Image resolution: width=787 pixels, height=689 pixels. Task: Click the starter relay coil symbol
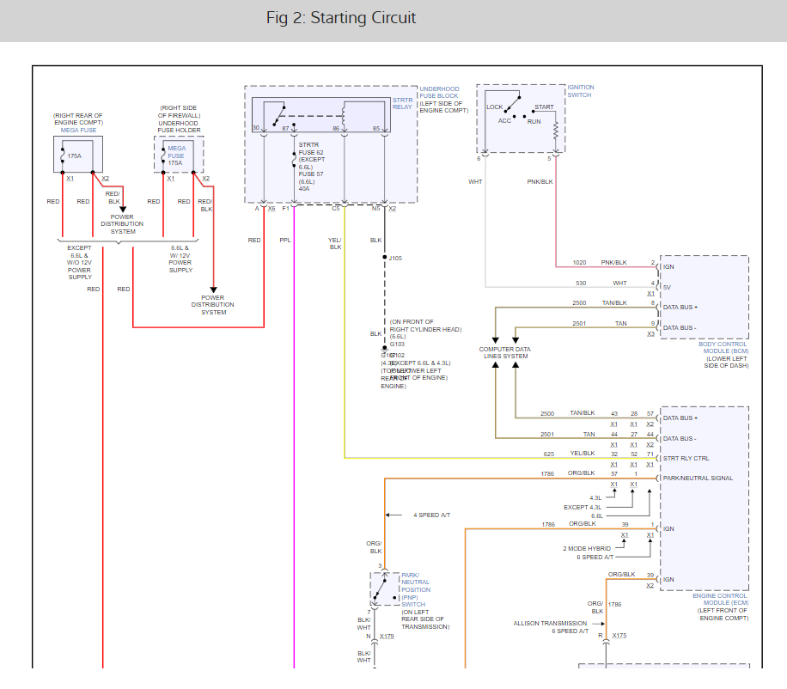click(x=345, y=113)
